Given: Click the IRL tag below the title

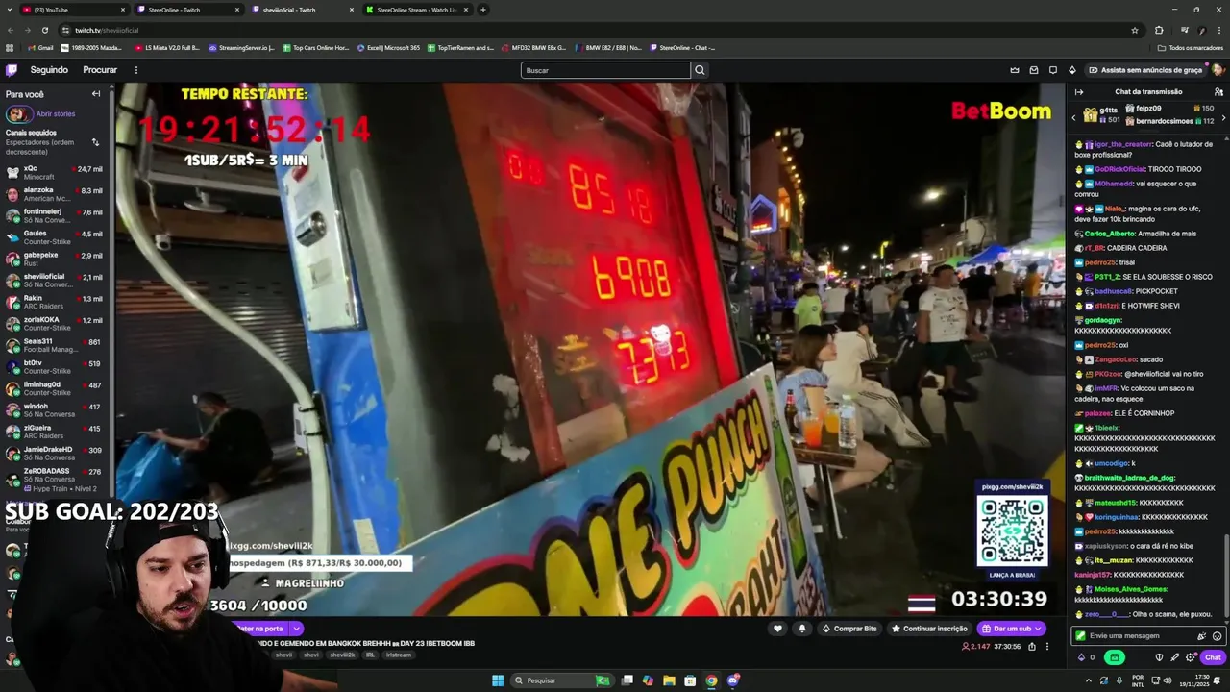Looking at the screenshot, I should pyautogui.click(x=370, y=655).
